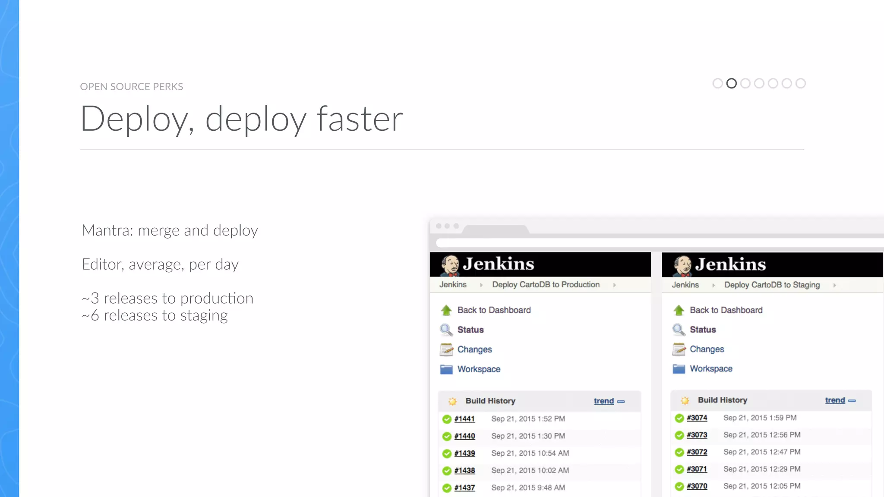Click the success icon for build #1441
The width and height of the screenshot is (884, 497).
pyautogui.click(x=447, y=419)
